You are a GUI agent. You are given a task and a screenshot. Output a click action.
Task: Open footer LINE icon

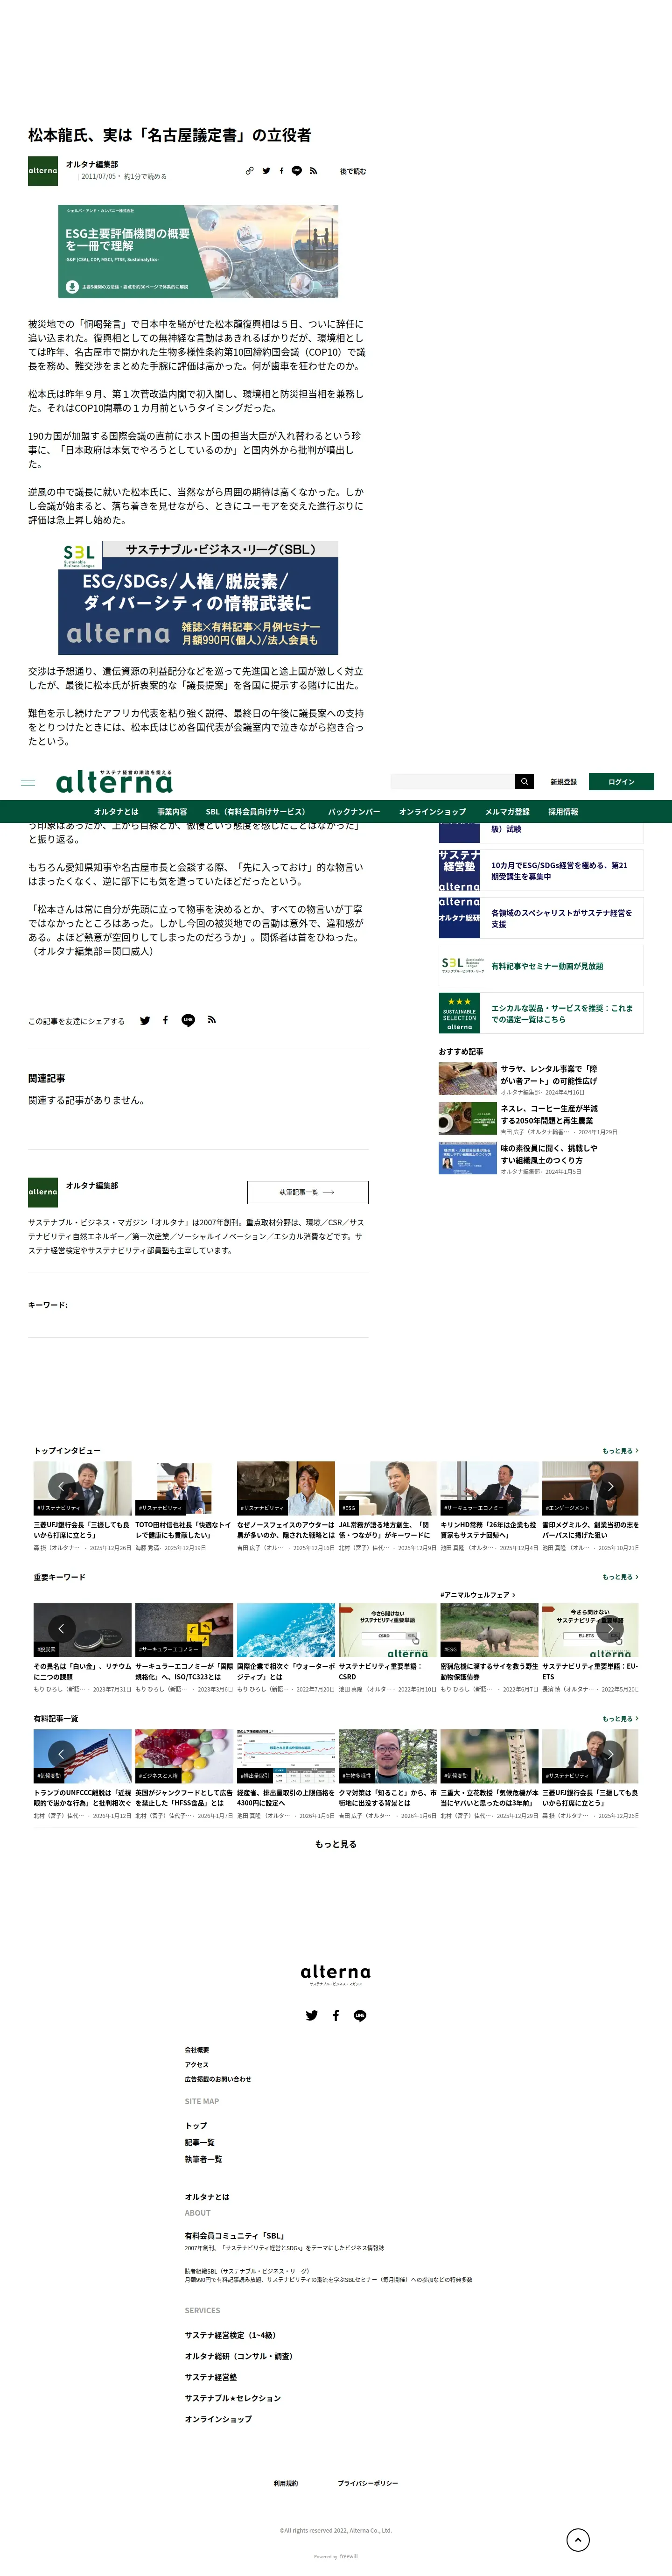tap(360, 2015)
